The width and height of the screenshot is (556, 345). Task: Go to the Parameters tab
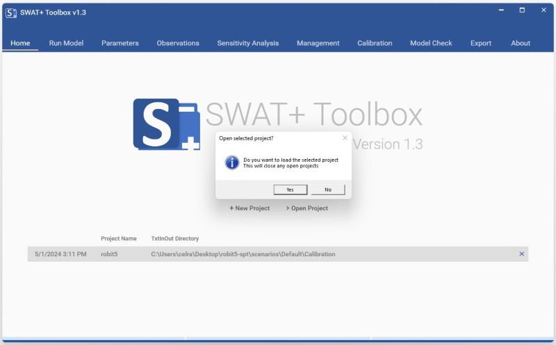[x=120, y=43]
